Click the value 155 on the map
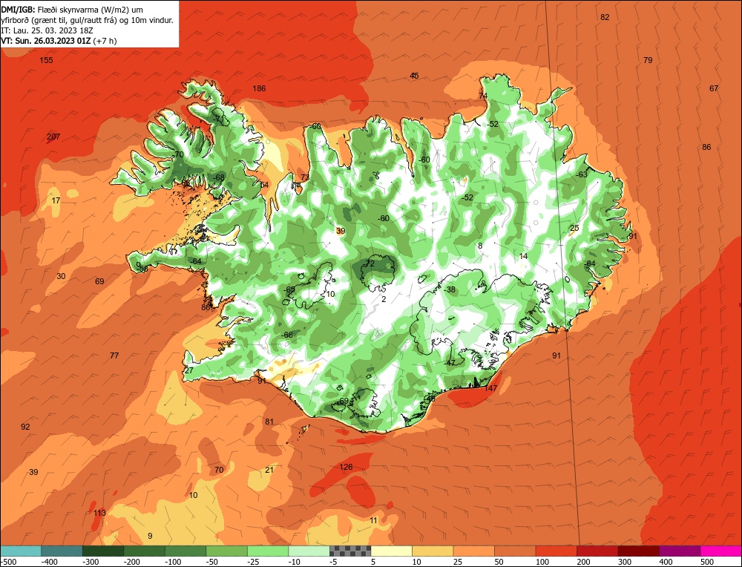The image size is (742, 567). tap(46, 60)
